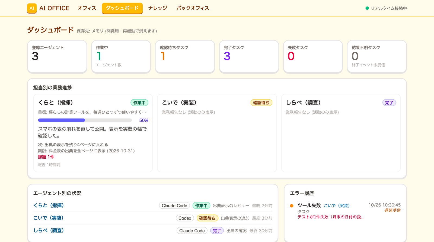Image resolution: width=434 pixels, height=242 pixels.
Task: Click the ツール失敗 error title
Action: coord(309,205)
